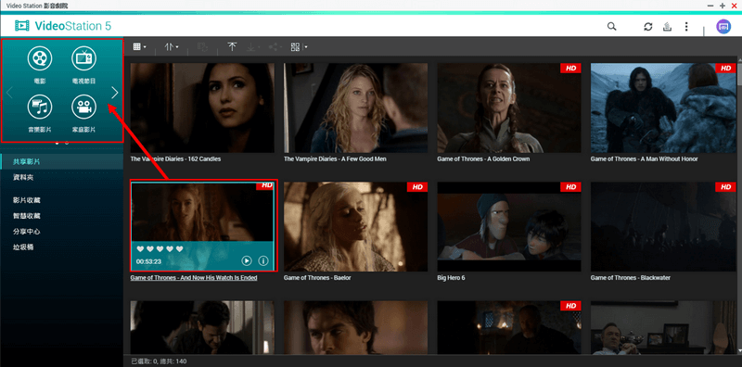
Task: Open the grid view mode dropdown
Action: 139,47
